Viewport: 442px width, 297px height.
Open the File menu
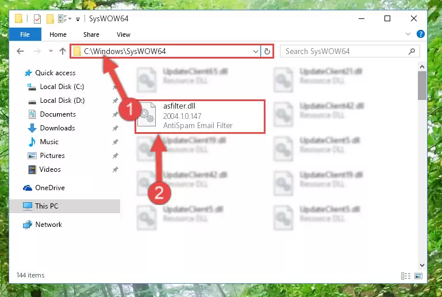click(x=25, y=34)
